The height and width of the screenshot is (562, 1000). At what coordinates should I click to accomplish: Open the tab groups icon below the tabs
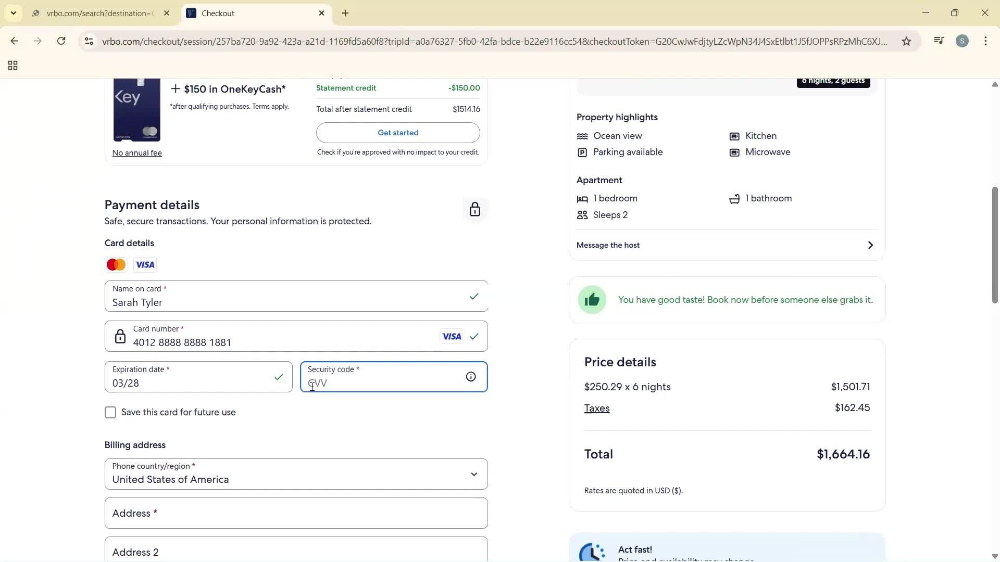click(x=12, y=65)
